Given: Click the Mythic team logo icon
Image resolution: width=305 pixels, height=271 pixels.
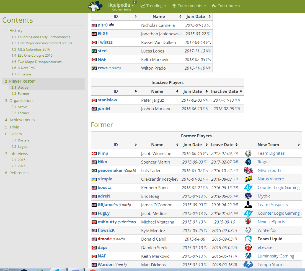Looking at the screenshot, I should pyautogui.click(x=248, y=196).
